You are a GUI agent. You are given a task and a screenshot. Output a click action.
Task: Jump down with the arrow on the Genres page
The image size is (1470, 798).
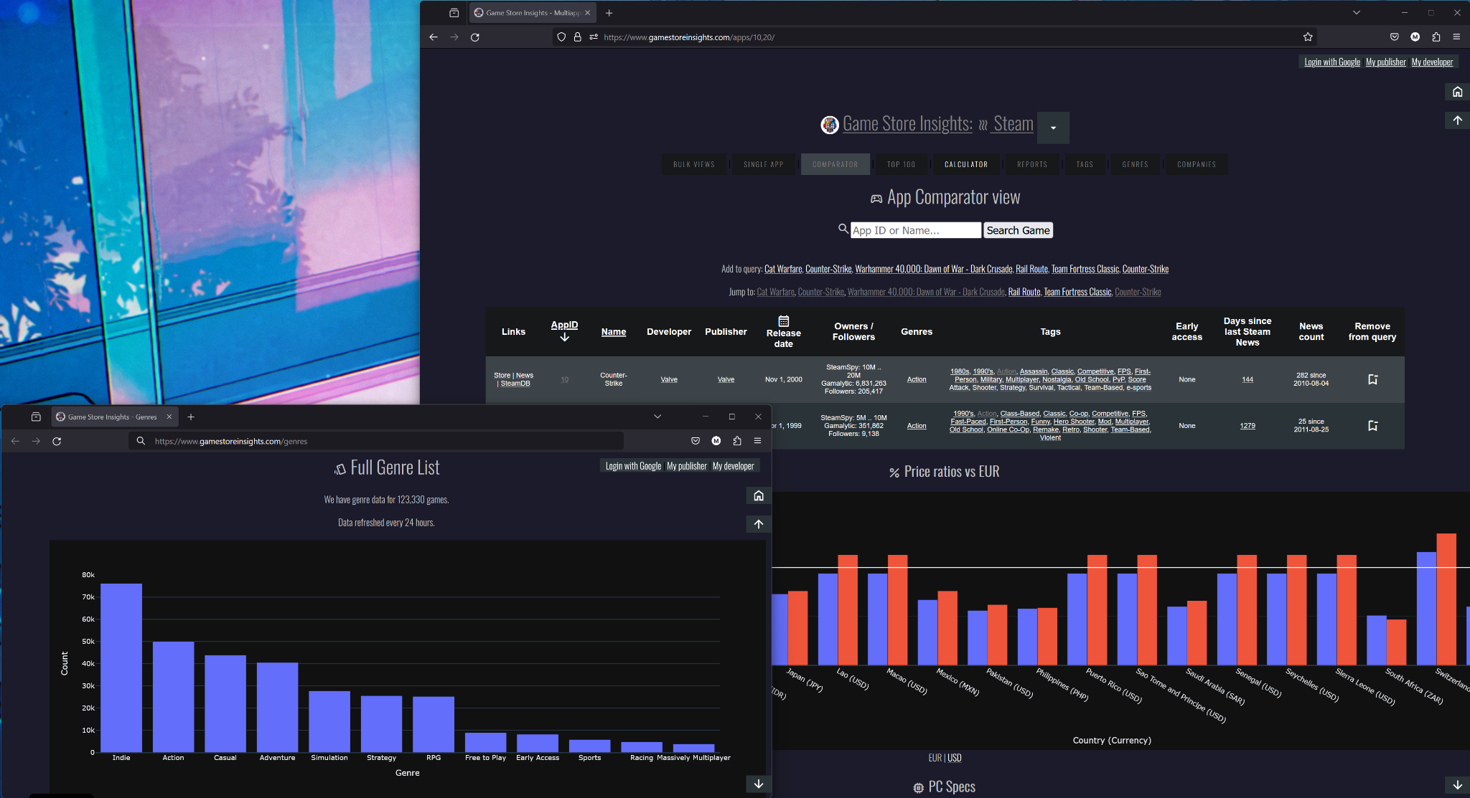click(759, 784)
